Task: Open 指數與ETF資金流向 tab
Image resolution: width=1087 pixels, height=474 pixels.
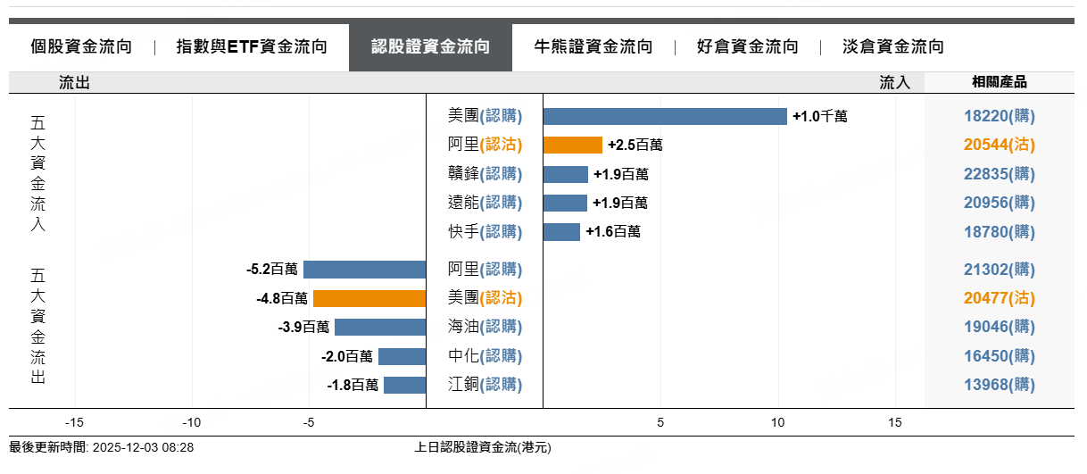Action: 252,47
